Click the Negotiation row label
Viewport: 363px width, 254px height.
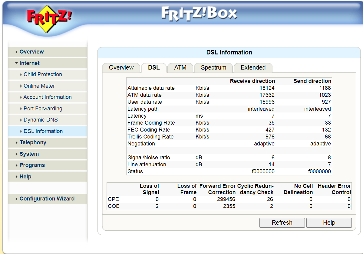[x=141, y=144]
